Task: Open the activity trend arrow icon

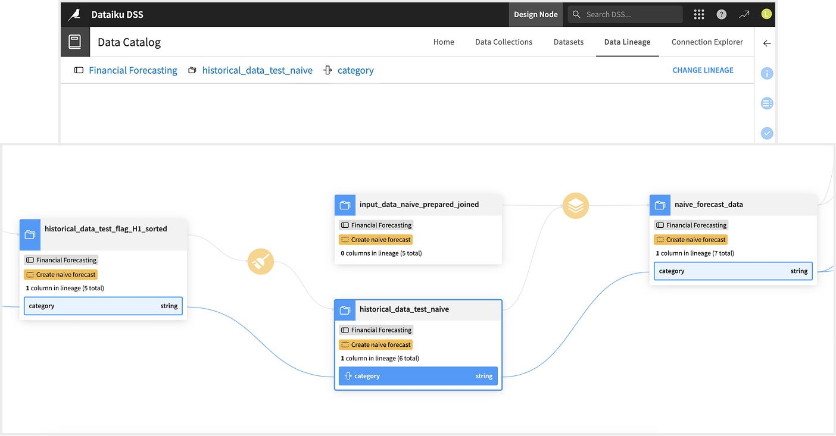Action: pos(744,14)
